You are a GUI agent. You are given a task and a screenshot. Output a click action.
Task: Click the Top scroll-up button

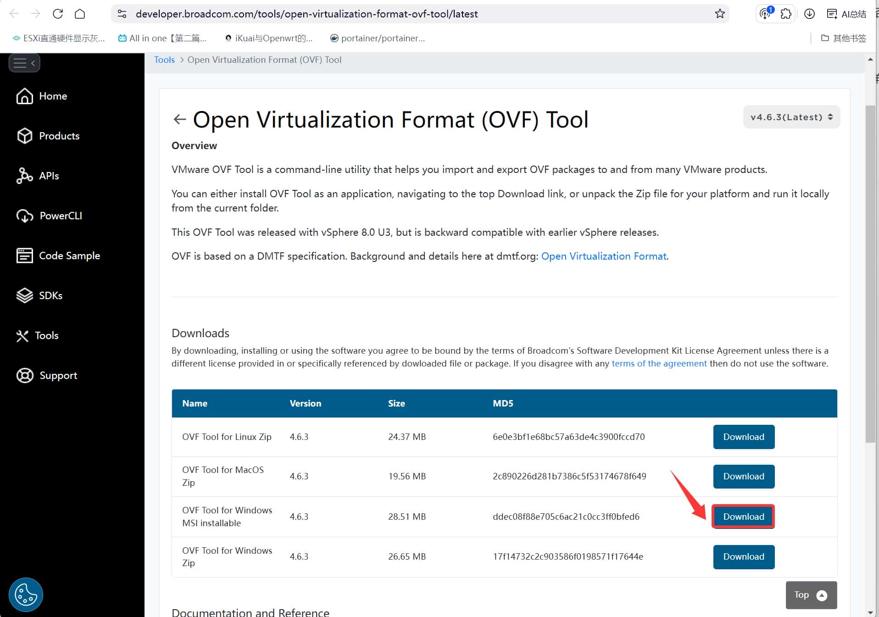pyautogui.click(x=811, y=595)
